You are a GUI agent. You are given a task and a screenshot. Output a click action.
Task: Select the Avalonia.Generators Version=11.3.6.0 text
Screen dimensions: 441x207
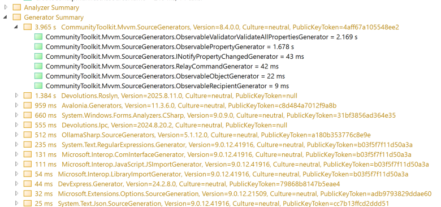pyautogui.click(x=199, y=106)
